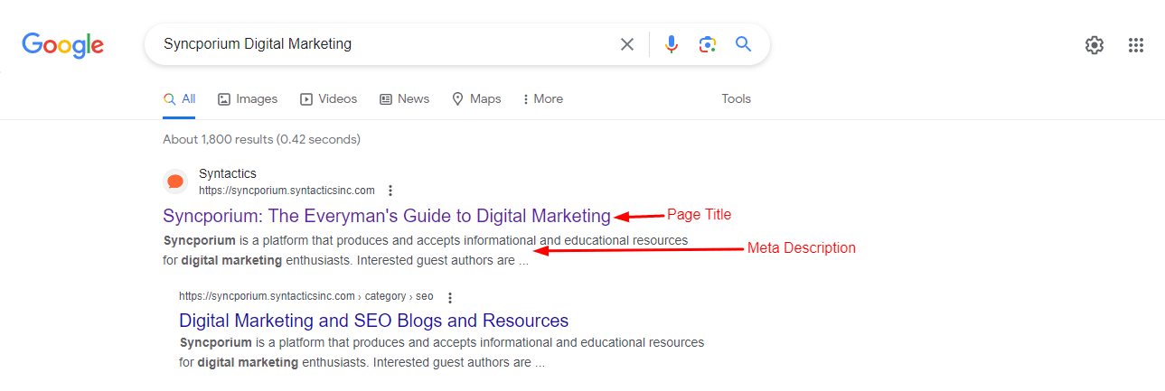Start voice search with microphone icon

coord(671,44)
